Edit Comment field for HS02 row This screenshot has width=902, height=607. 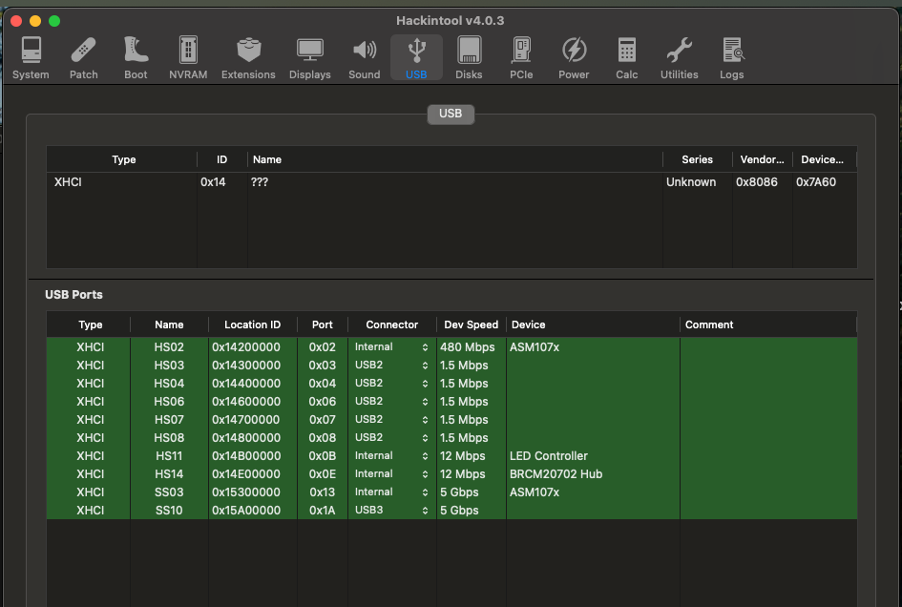coord(768,347)
